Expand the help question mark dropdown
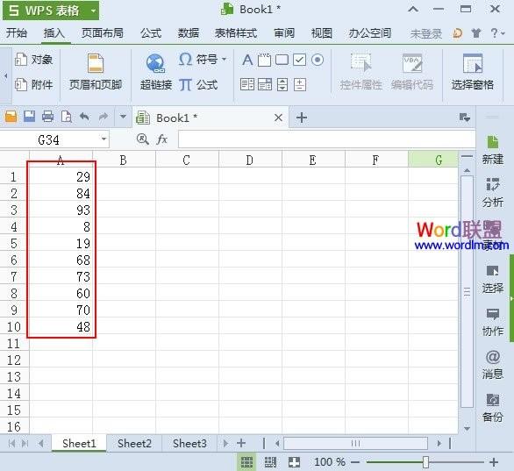514x471 pixels. tap(497, 32)
